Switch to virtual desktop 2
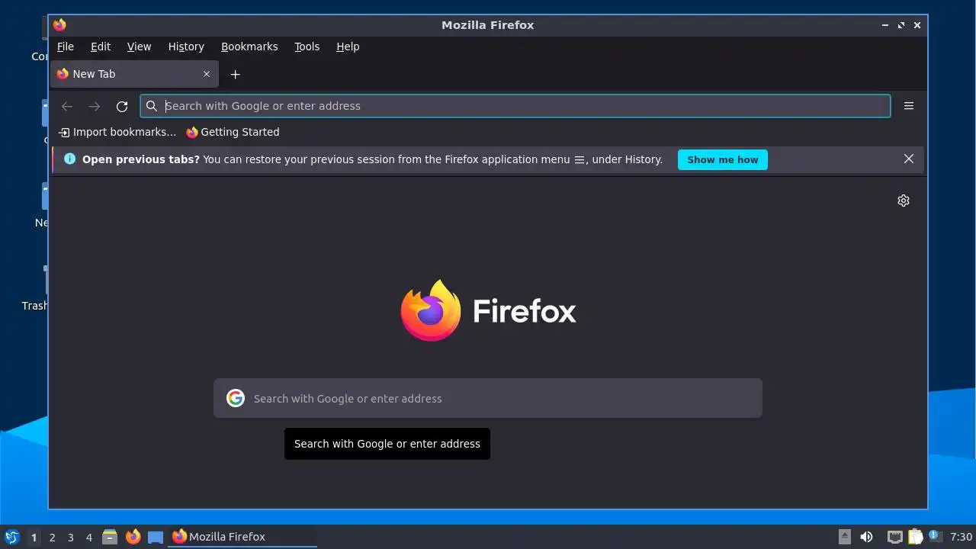This screenshot has height=549, width=976. [x=53, y=537]
